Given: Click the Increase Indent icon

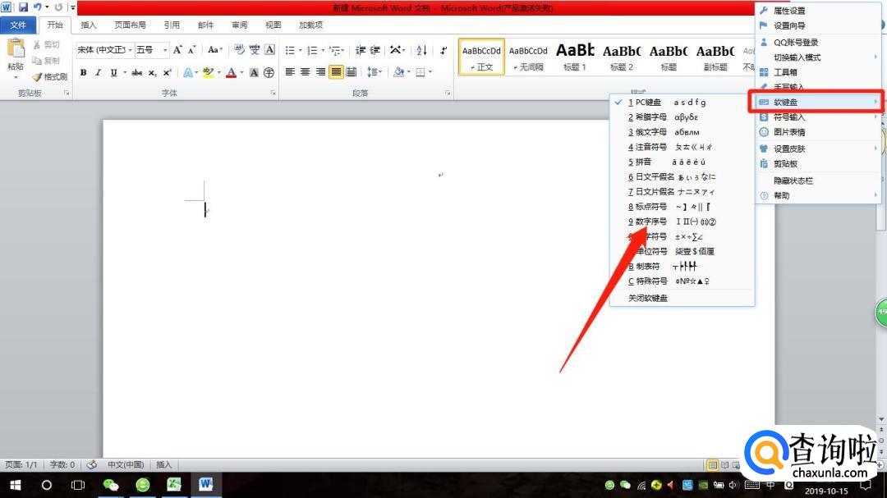Looking at the screenshot, I should (375, 50).
